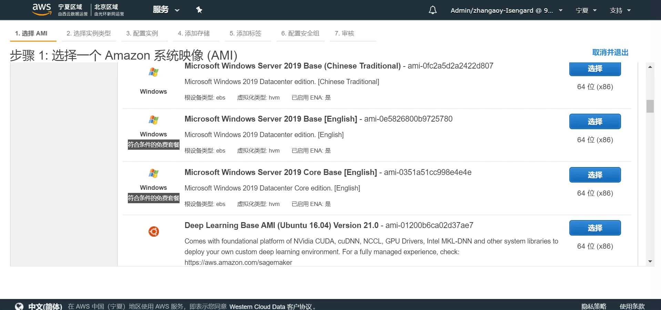This screenshot has width=661, height=310.
Task: Click the scrollbar down arrow in AMI list
Action: [650, 261]
